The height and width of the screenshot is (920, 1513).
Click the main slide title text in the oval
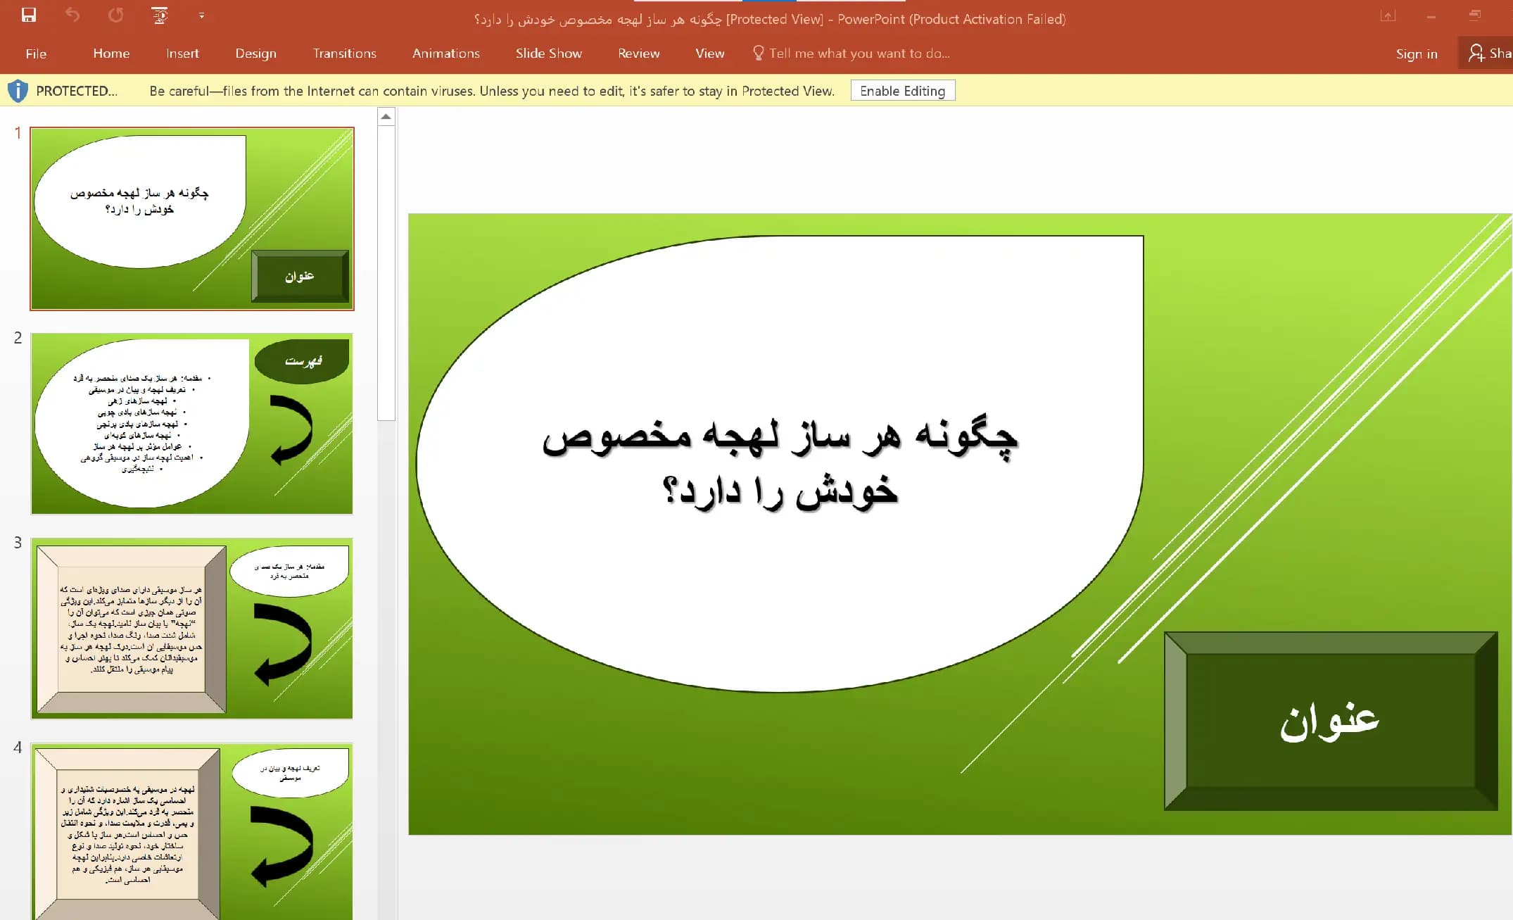780,463
